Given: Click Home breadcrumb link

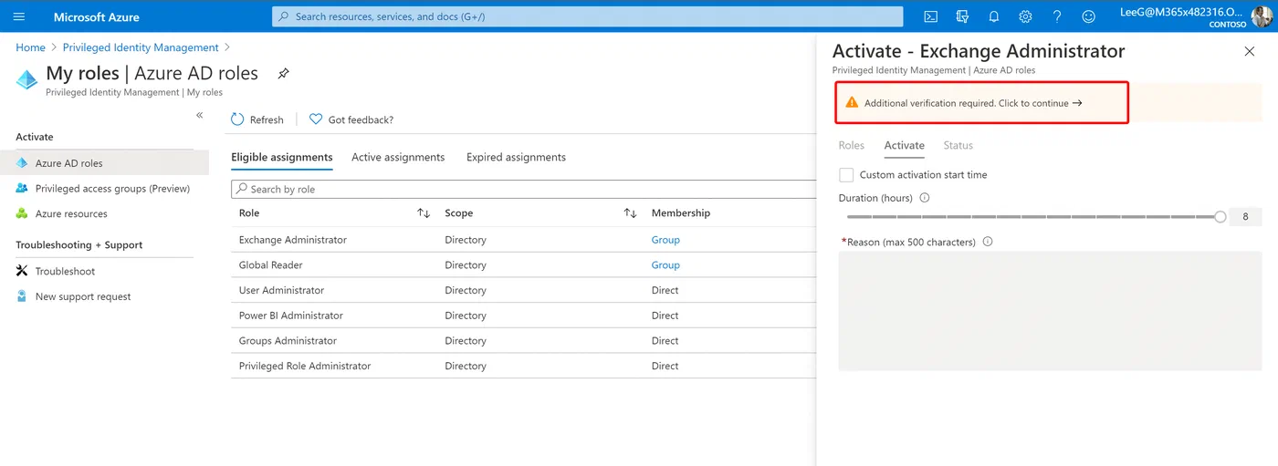Looking at the screenshot, I should pos(30,47).
